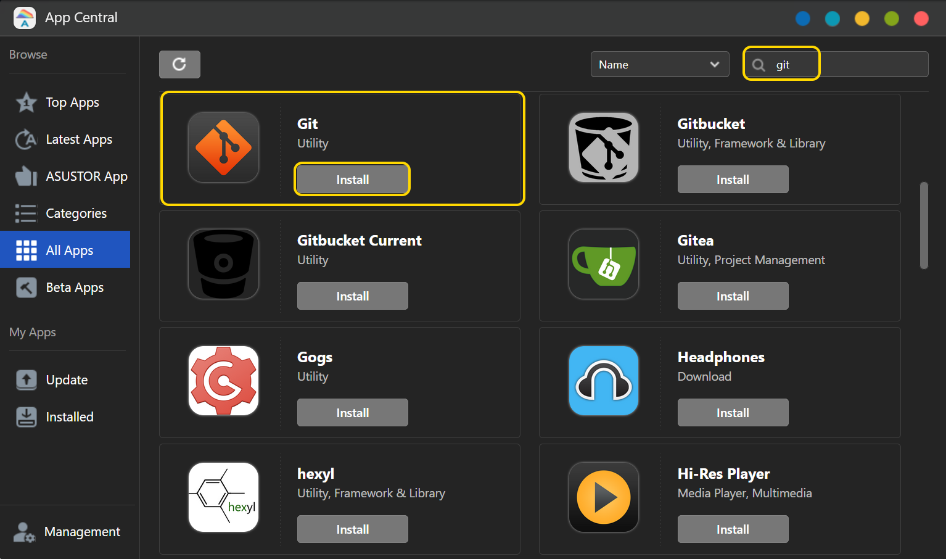Install the Headphones app
Screen dimensions: 946x559
[733, 413]
